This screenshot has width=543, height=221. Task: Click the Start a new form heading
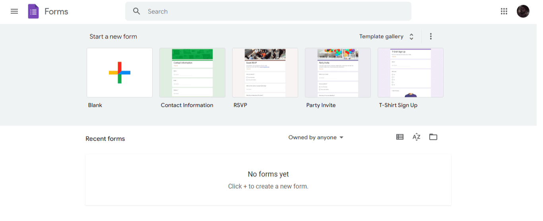[113, 37]
